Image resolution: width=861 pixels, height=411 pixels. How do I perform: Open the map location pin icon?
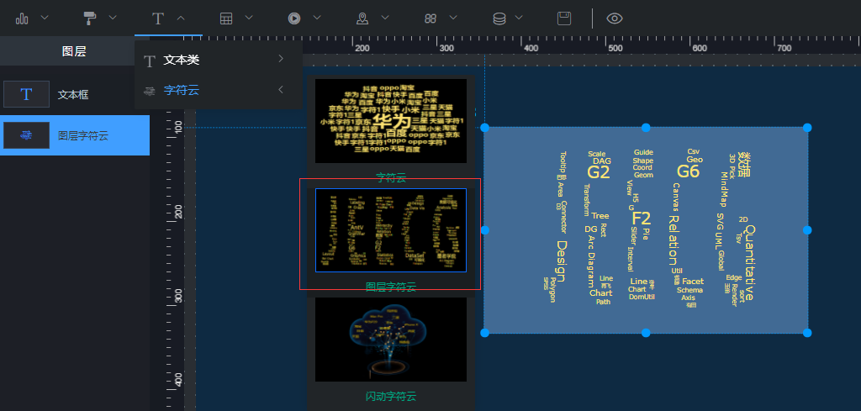coord(362,18)
